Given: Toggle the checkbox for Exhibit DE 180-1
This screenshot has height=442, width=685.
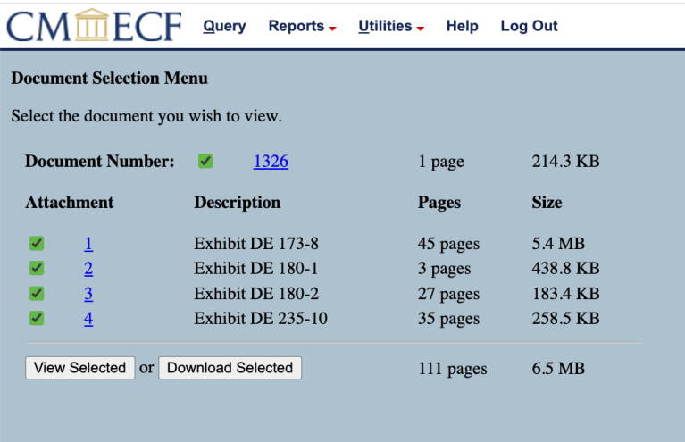Looking at the screenshot, I should click(x=37, y=269).
